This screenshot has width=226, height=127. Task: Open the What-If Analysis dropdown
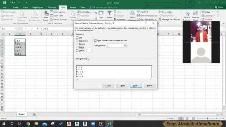pos(187,16)
